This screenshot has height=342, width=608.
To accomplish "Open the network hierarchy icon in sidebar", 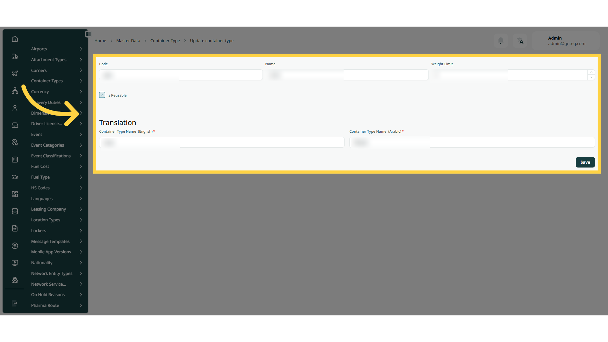I will click(15, 91).
